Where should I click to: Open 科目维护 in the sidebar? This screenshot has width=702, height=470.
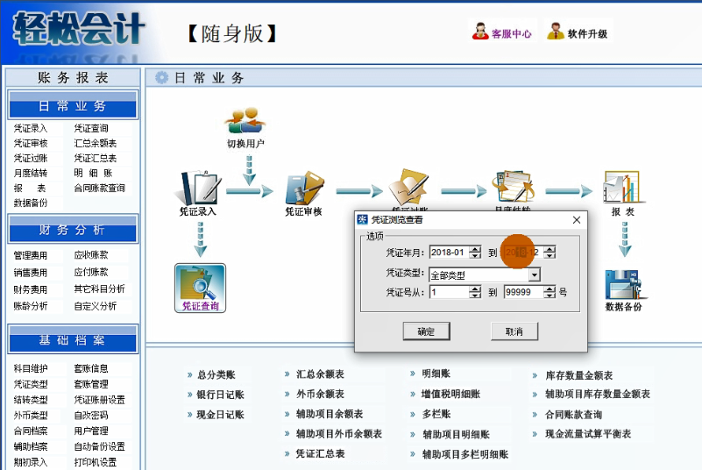[31, 368]
